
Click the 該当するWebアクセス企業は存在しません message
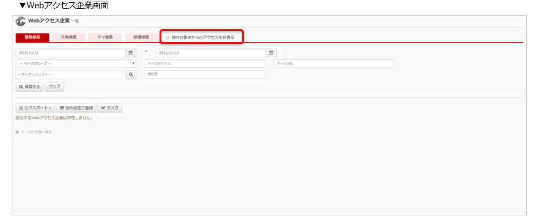coord(54,118)
